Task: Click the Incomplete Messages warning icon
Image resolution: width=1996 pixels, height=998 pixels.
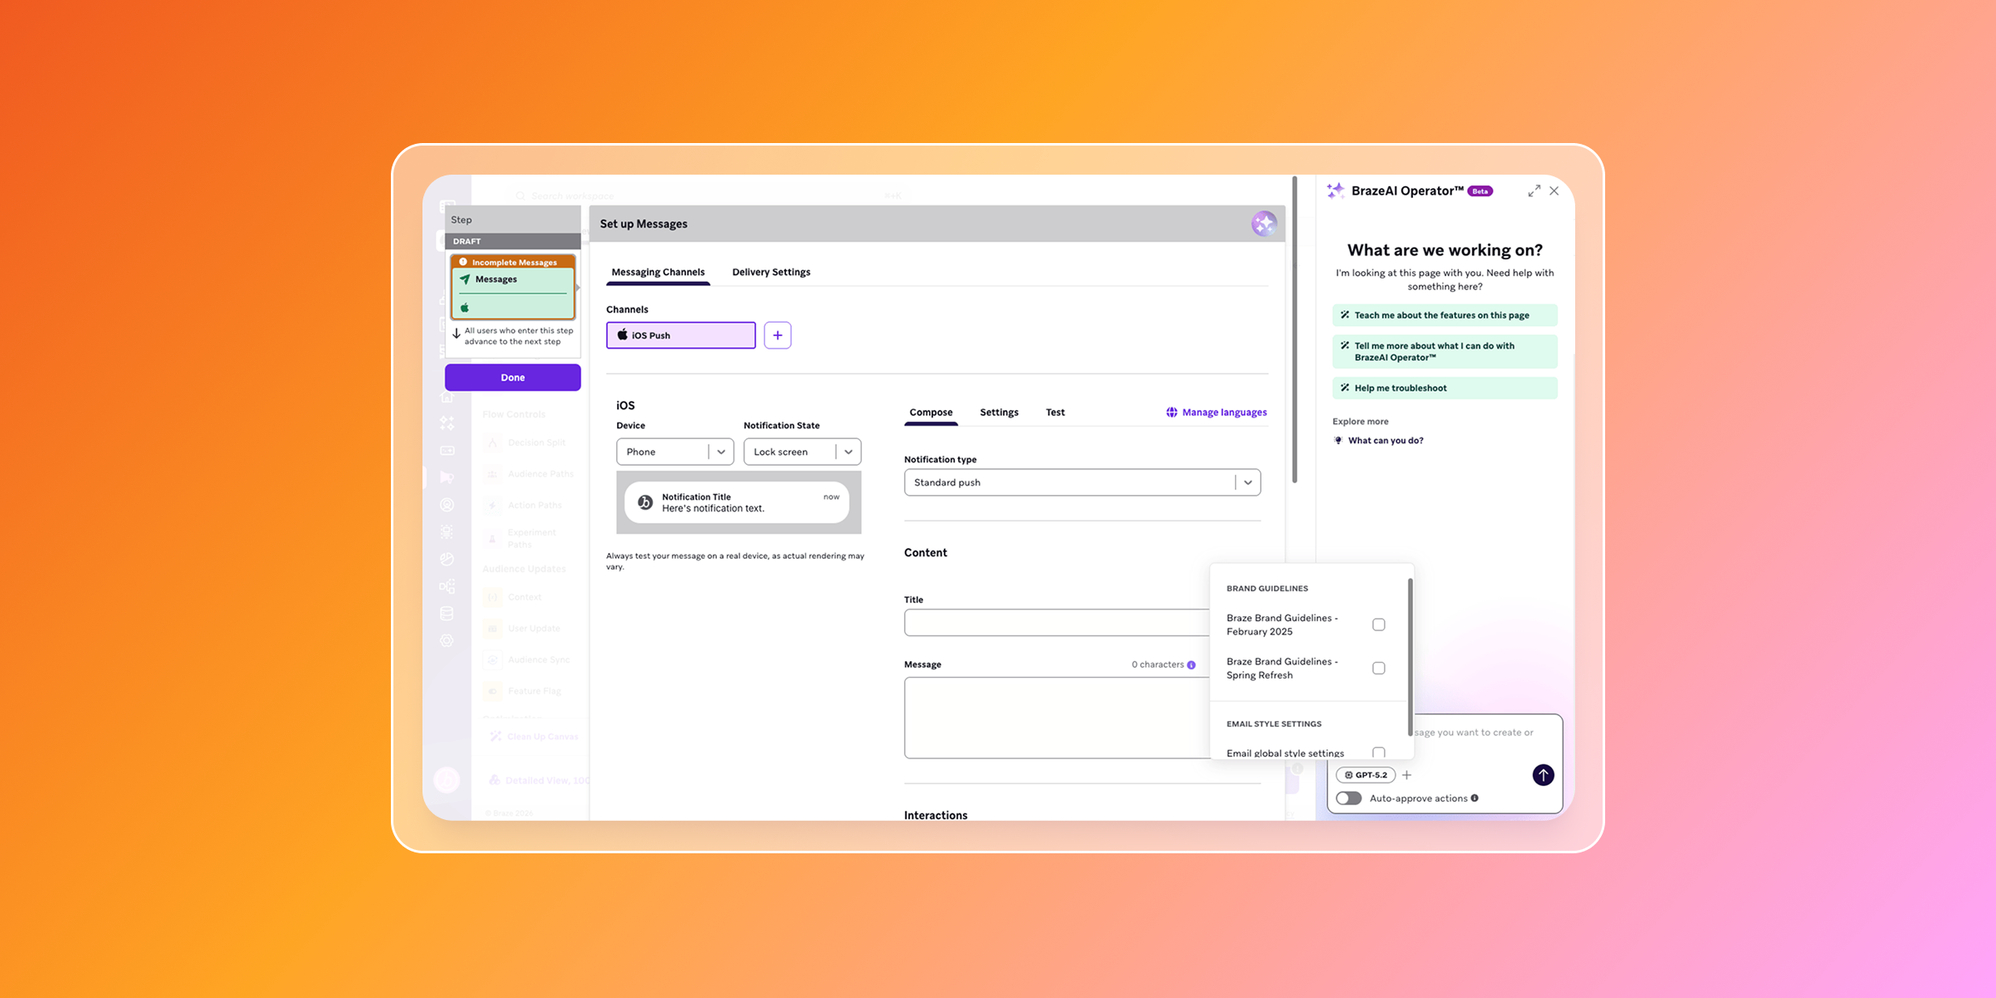Action: 463,262
